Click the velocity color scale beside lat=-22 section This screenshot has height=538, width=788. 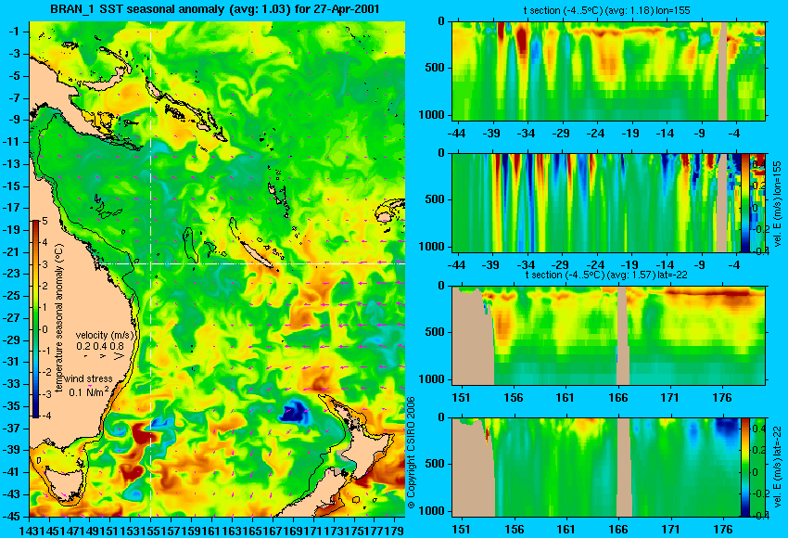[745, 468]
